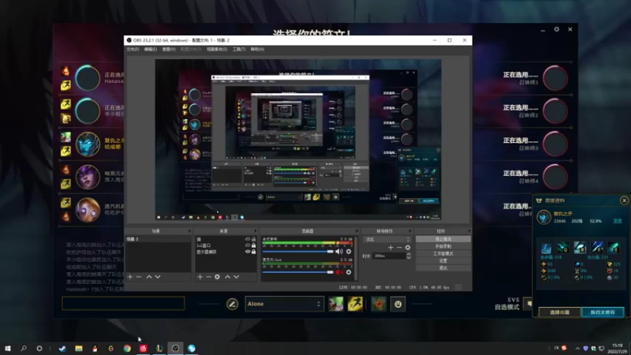Open mic/aux settings gear in mixer

click(349, 272)
